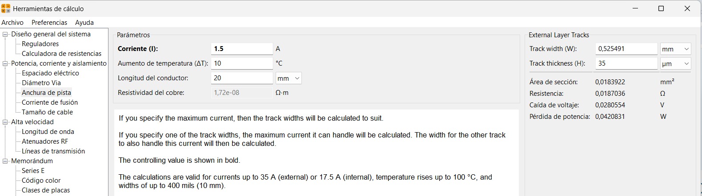702x196 pixels.
Task: Open conductor length unit dropdown
Action: [x=289, y=78]
